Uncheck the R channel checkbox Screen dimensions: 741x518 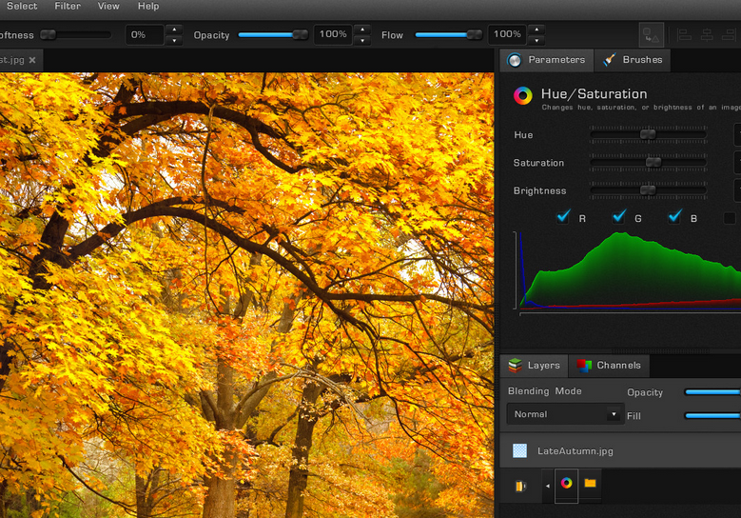pos(563,217)
